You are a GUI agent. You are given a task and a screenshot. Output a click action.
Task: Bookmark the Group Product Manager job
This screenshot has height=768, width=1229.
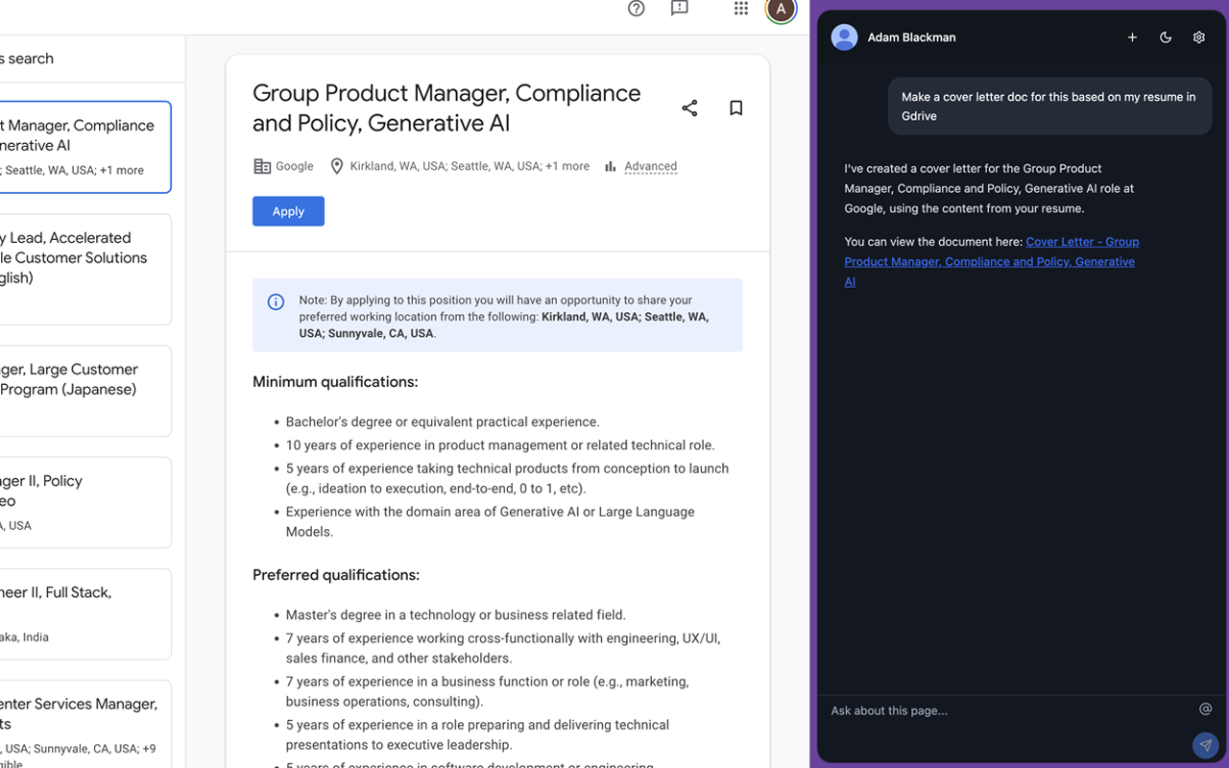[x=735, y=108]
